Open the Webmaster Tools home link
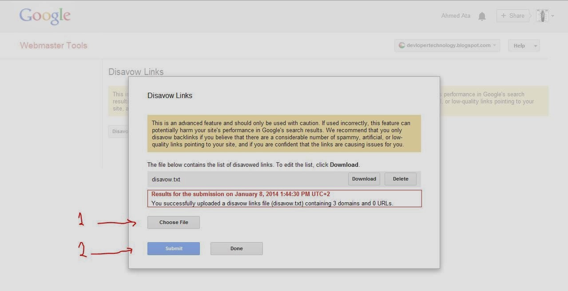This screenshot has height=291, width=568. coord(54,45)
